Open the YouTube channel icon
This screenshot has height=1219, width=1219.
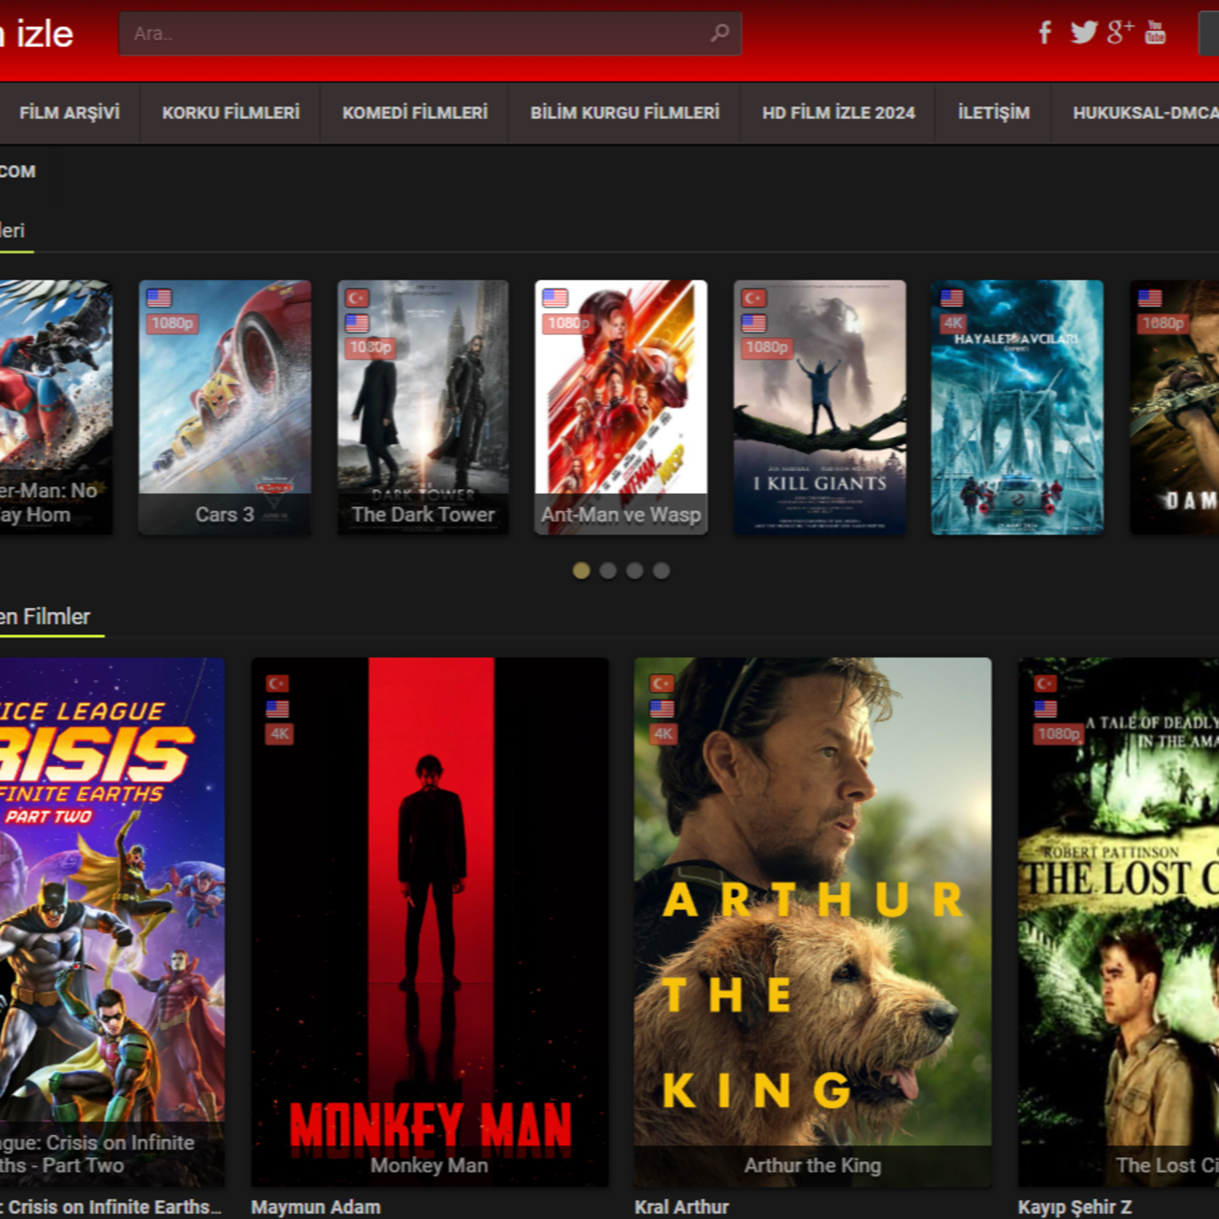pyautogui.click(x=1155, y=32)
